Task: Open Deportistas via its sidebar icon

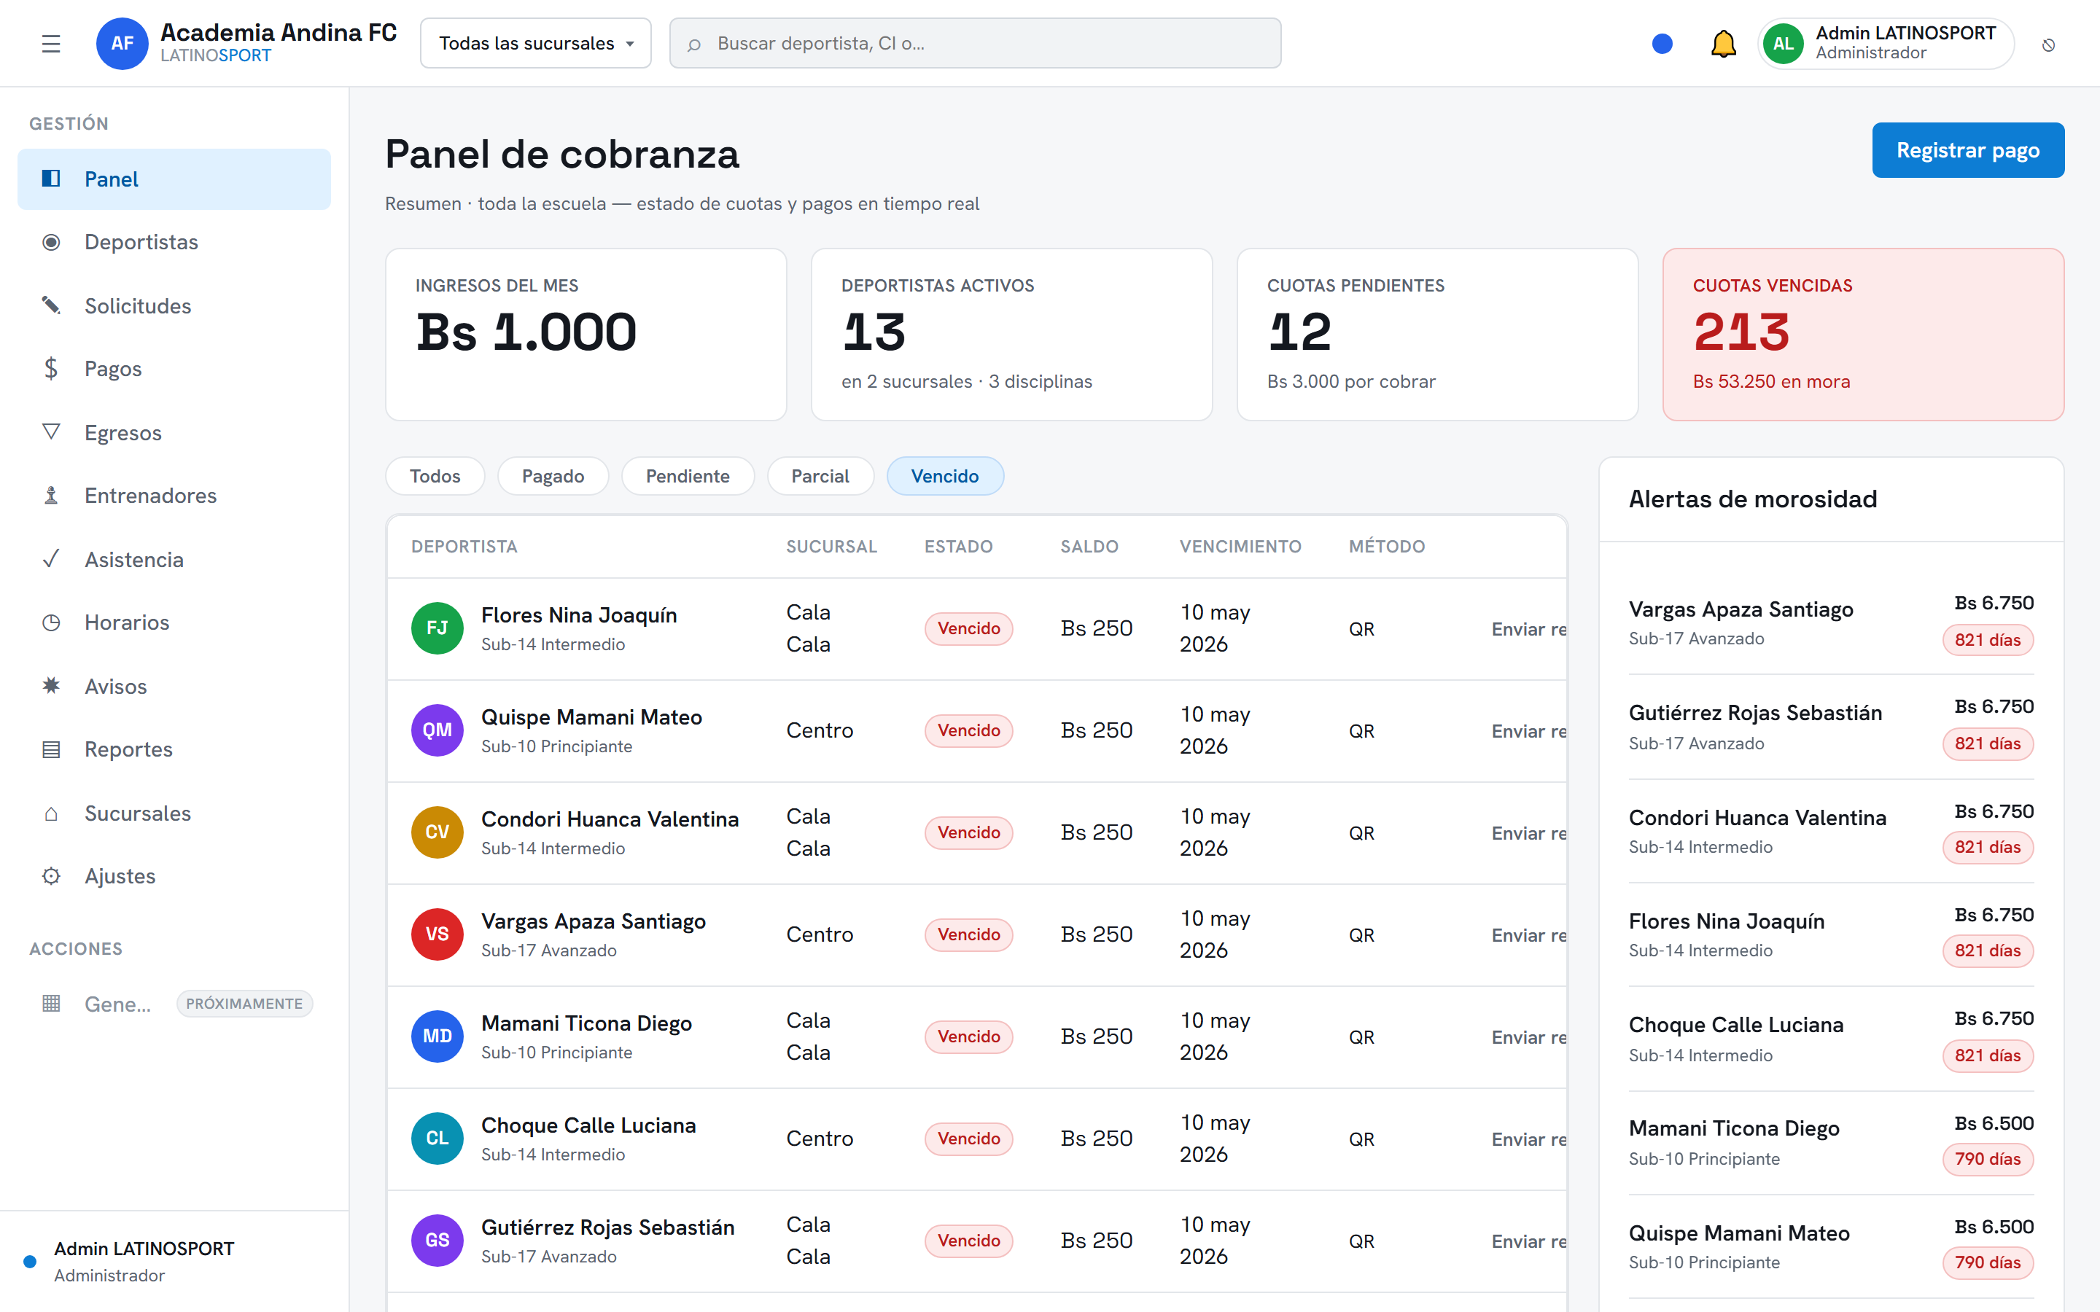Action: tap(51, 242)
